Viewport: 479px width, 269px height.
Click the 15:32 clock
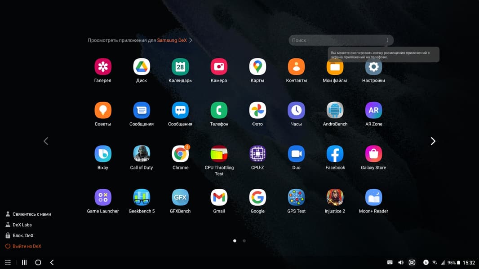coord(469,263)
